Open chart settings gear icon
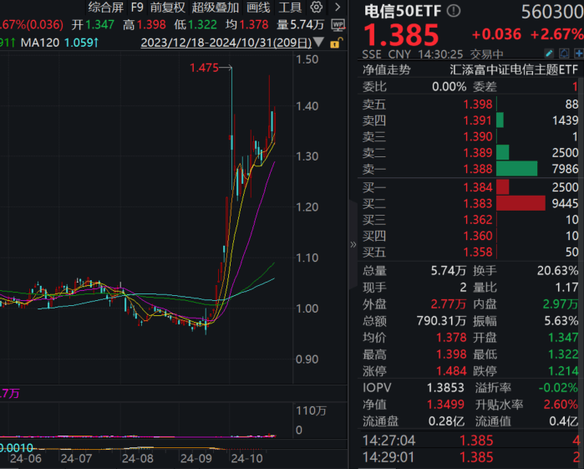The height and width of the screenshot is (469, 584). [x=316, y=7]
